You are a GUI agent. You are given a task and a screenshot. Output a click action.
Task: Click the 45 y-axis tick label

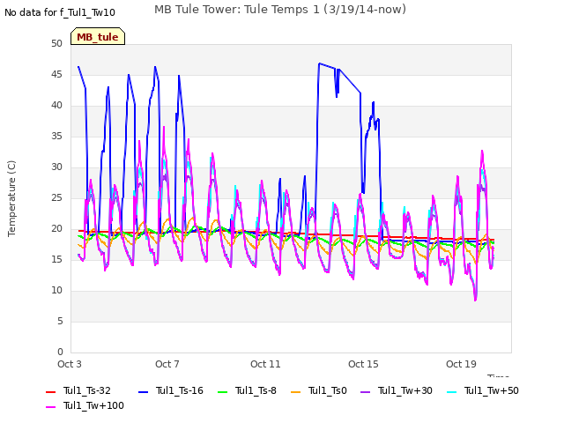(56, 75)
